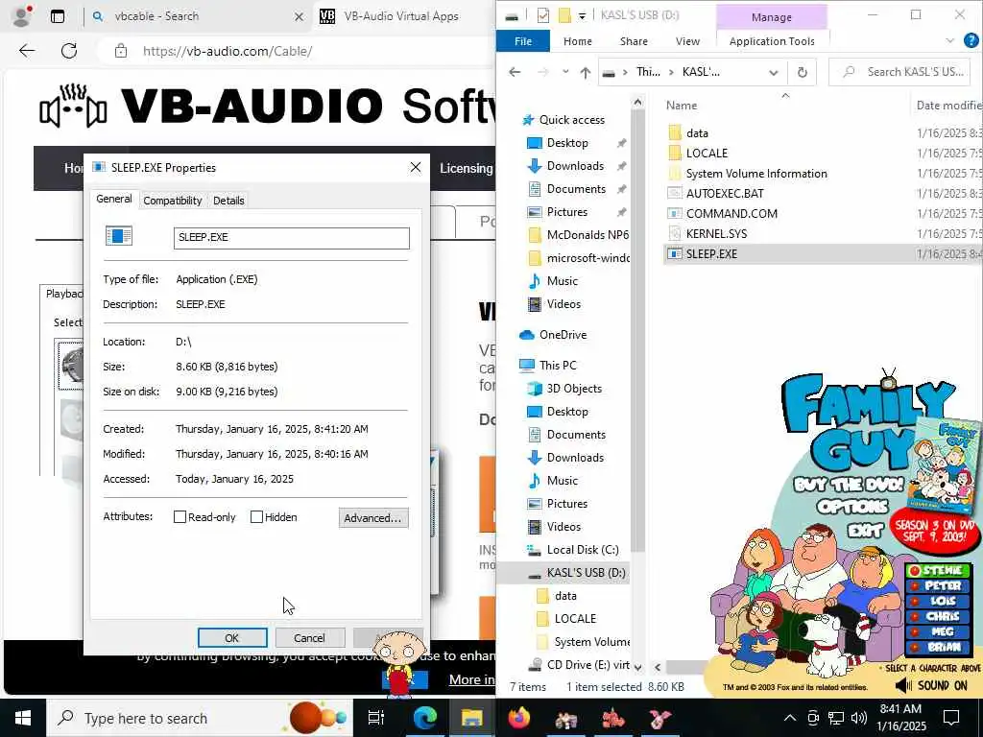Screen dimensions: 983x737
Task: Select CD Drive (E:) in navigation pane
Action: point(587,665)
